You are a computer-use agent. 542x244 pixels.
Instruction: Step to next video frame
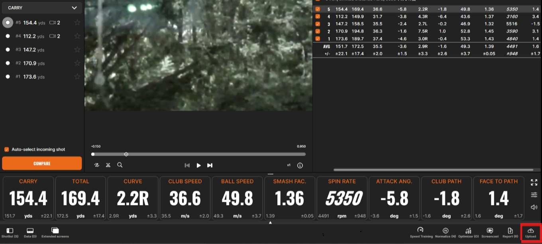(210, 165)
